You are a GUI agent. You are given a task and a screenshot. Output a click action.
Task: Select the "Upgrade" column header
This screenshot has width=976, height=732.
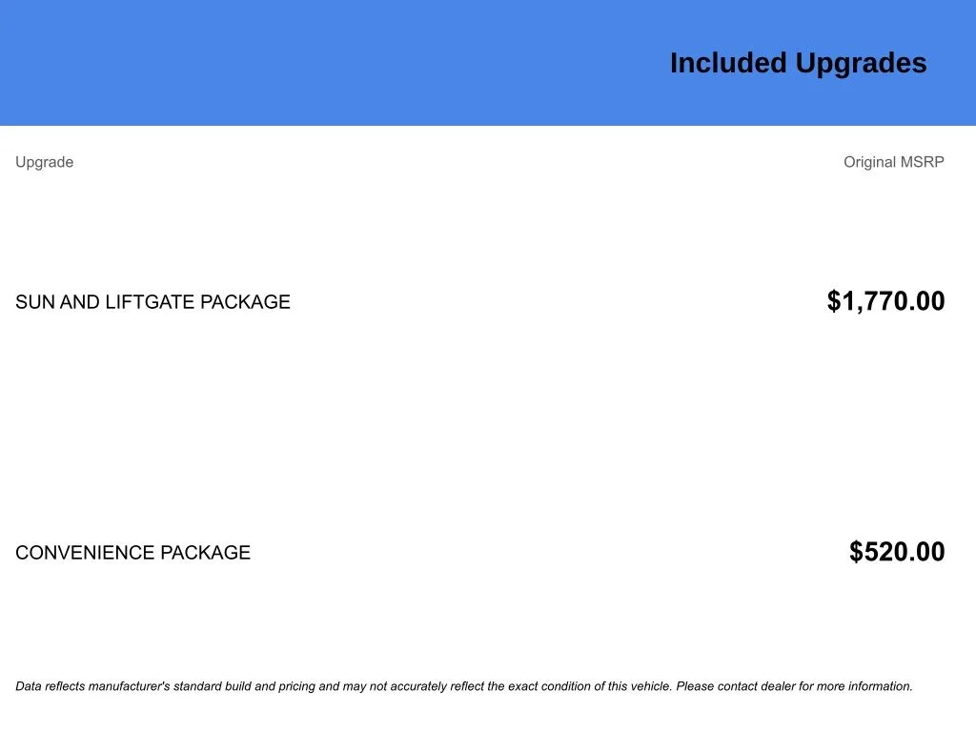click(44, 162)
